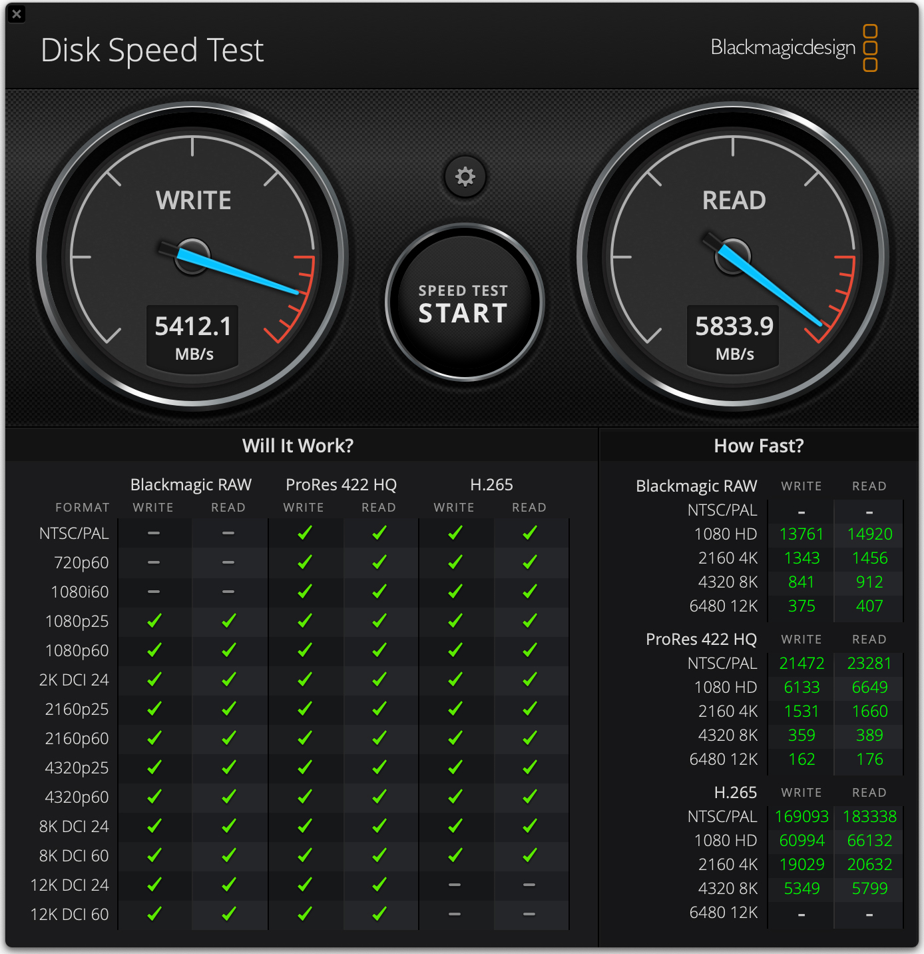Click the 8K DCI 60 H.265 read checkmark
924x954 pixels.
529,855
